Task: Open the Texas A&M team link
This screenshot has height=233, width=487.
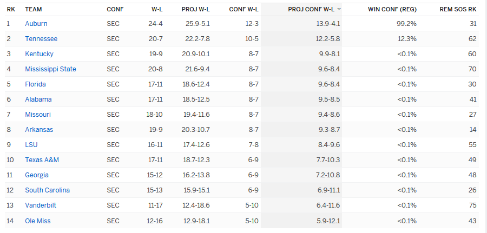Action: pyautogui.click(x=42, y=160)
